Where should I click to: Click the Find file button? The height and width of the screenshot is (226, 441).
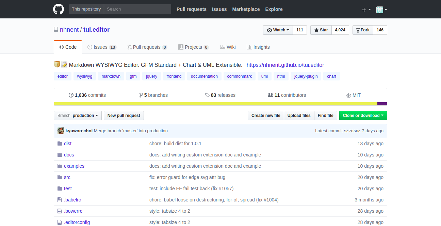[x=326, y=116]
